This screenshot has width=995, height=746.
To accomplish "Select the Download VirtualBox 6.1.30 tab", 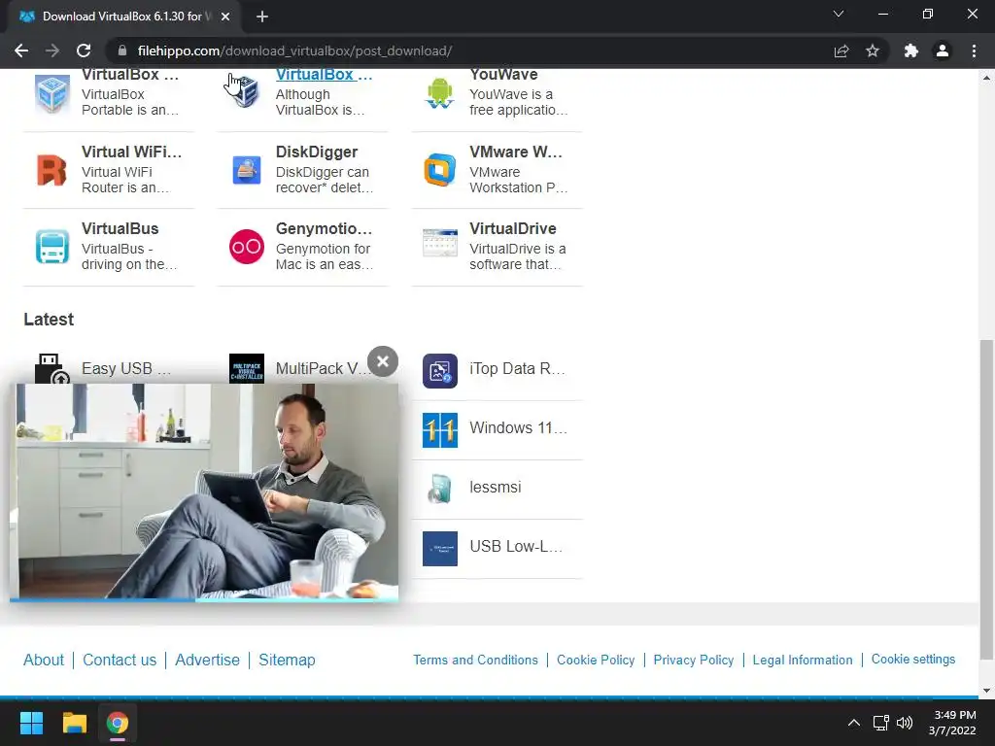I will click(124, 17).
